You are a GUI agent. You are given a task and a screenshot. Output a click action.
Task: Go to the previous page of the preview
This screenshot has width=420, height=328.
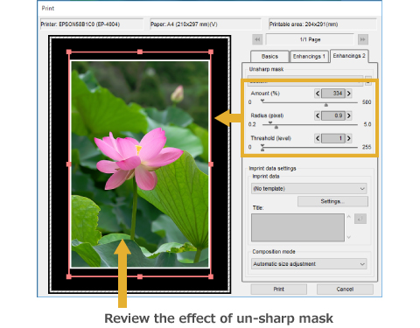(x=257, y=39)
